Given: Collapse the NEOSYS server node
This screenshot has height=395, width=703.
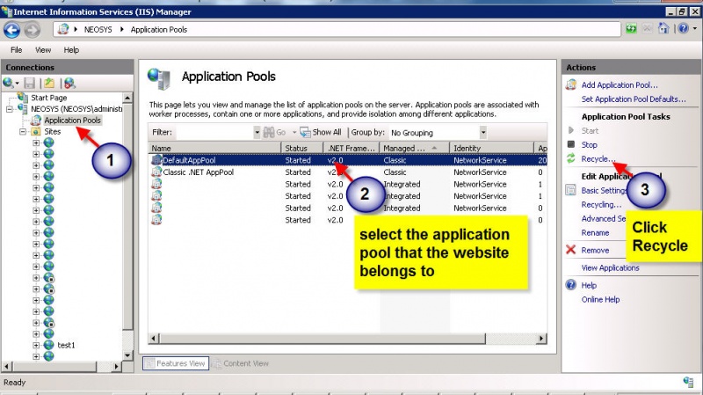Looking at the screenshot, I should pyautogui.click(x=10, y=109).
